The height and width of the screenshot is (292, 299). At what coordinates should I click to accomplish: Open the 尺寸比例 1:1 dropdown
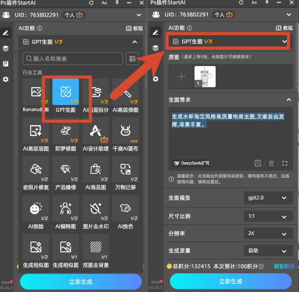268,216
